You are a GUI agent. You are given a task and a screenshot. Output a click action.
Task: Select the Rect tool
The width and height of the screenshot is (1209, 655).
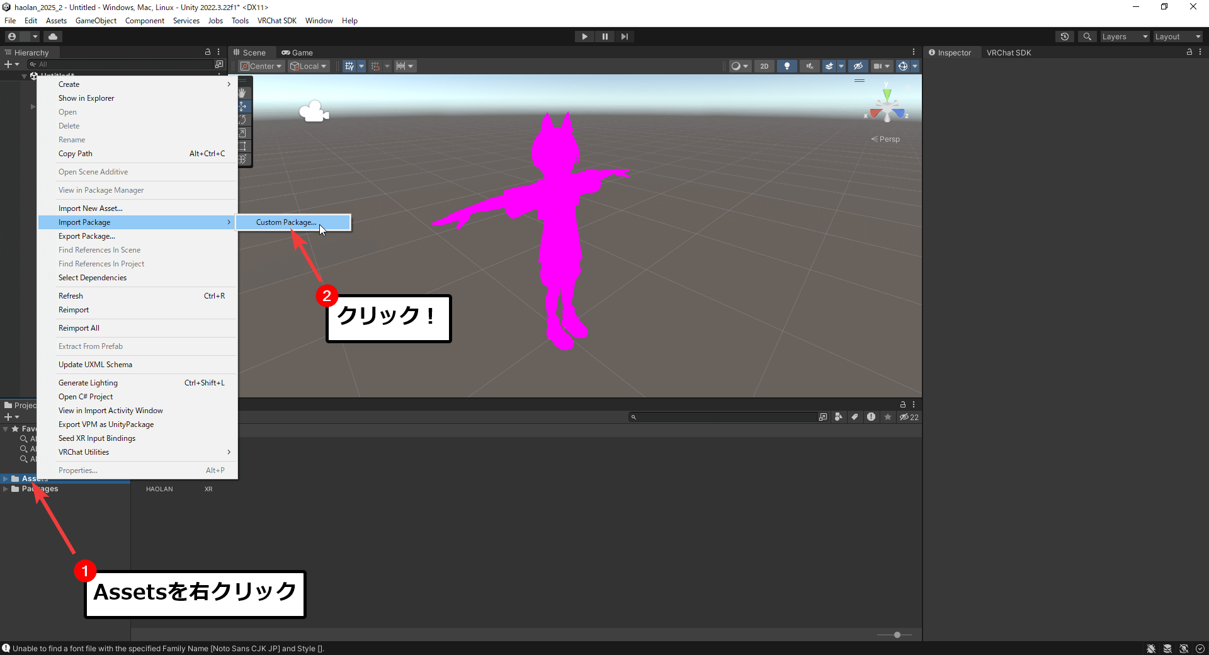coord(243,146)
